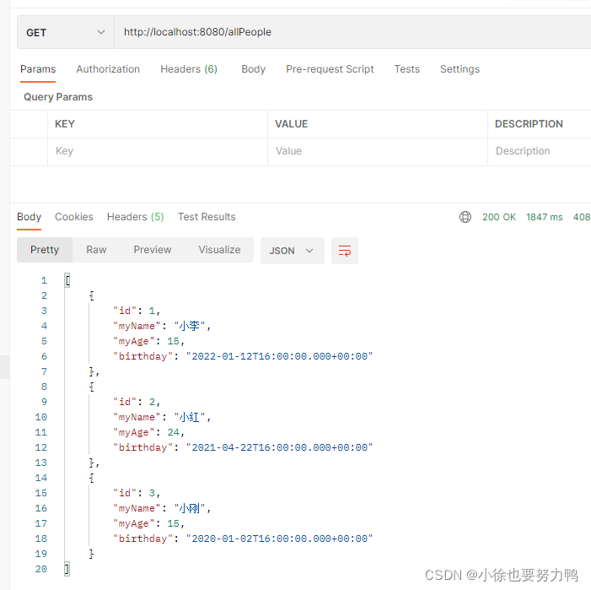Screen dimensions: 591x590
Task: Open Pre-request Script tab
Action: click(x=330, y=69)
